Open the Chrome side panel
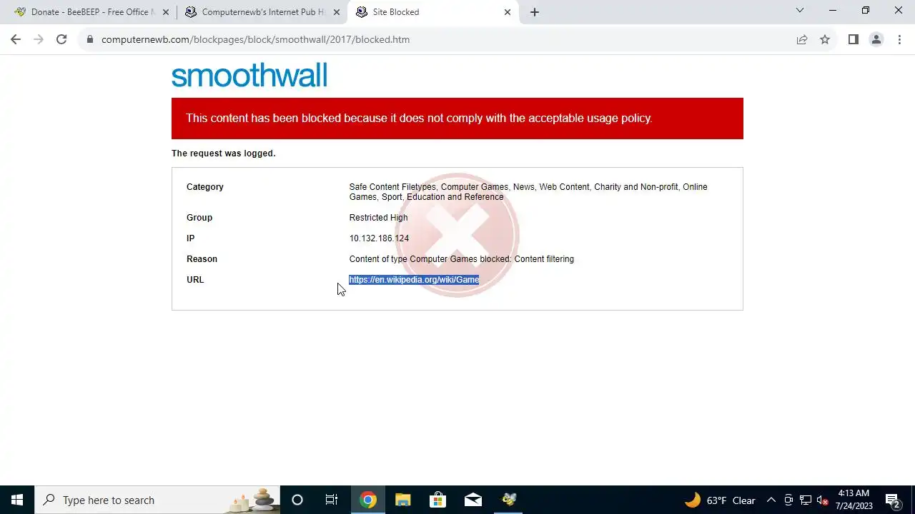 [853, 39]
